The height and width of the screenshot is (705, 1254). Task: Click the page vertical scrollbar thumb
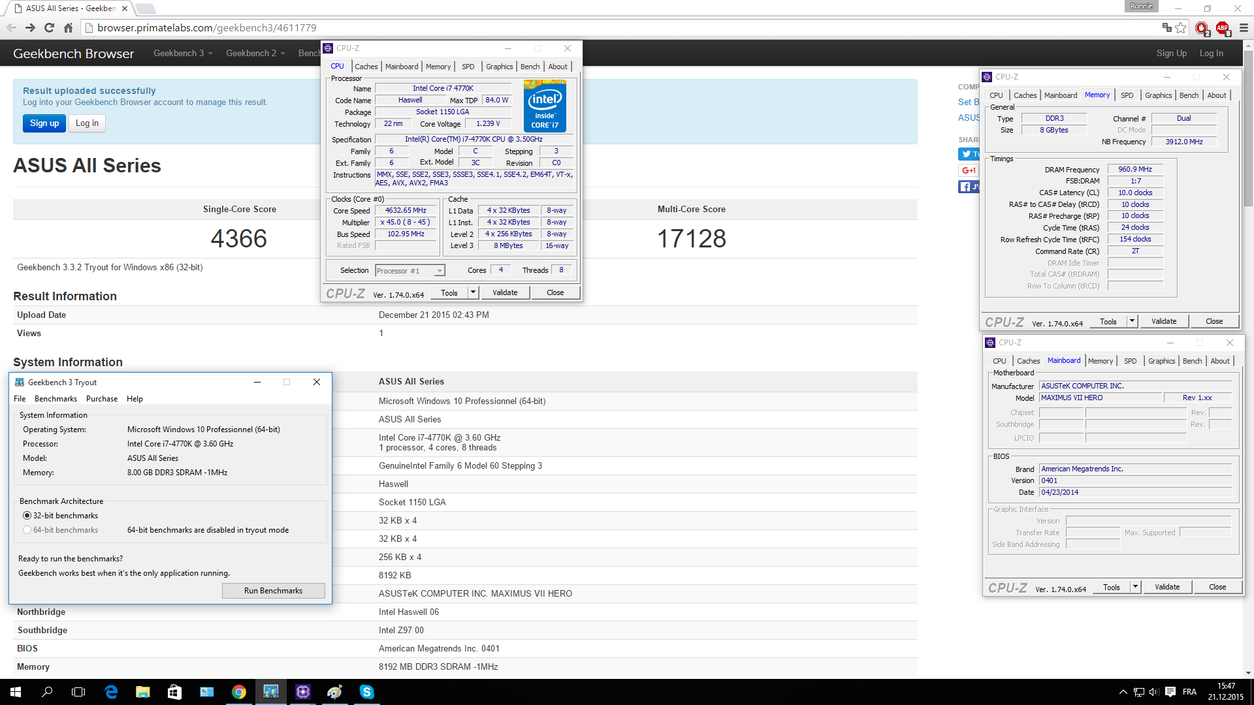point(1248,129)
